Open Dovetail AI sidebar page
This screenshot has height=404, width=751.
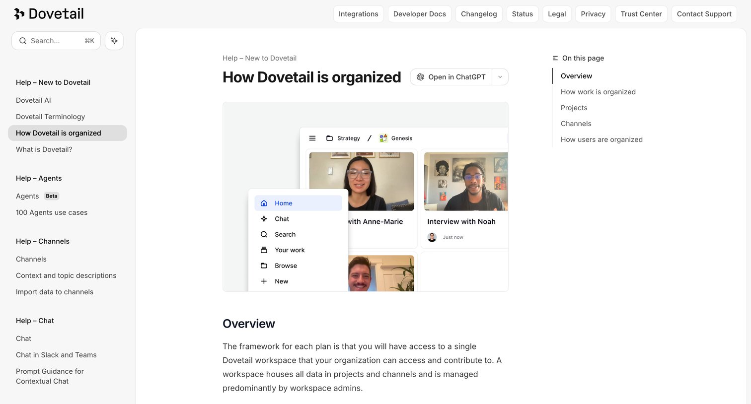33,100
